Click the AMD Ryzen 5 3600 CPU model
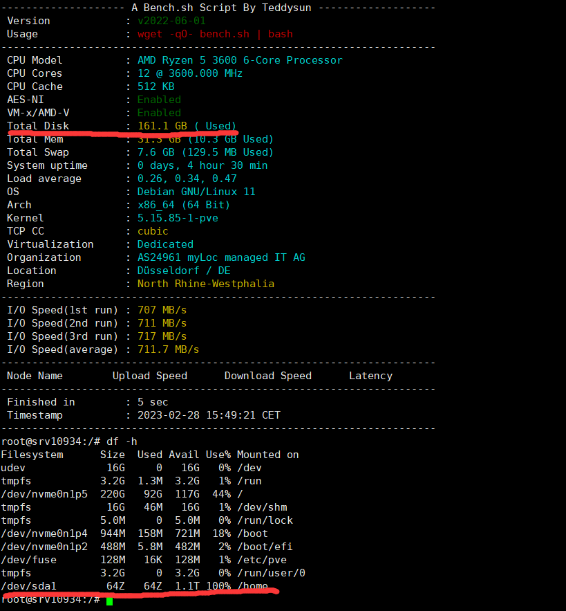This screenshot has height=611, width=566. pyautogui.click(x=240, y=60)
